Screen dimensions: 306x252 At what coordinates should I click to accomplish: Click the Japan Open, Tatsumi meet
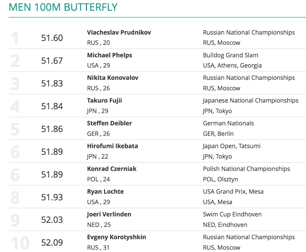[232, 146]
